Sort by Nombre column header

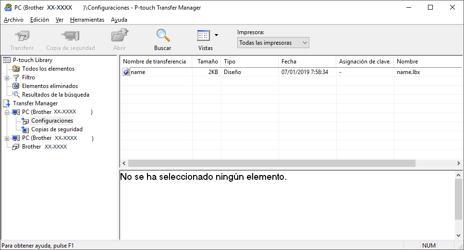coord(428,62)
